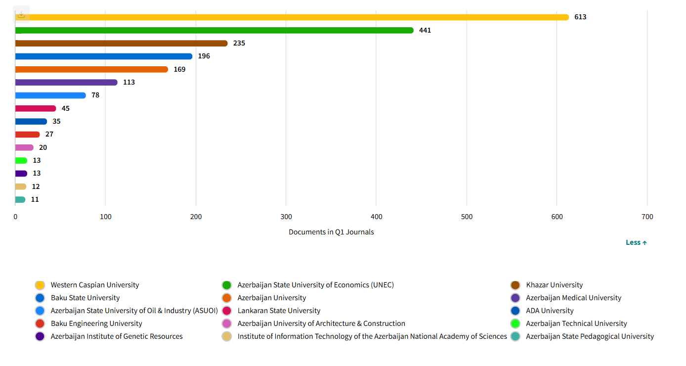
Task: Click Azerbaijan University legend label
Action: pyautogui.click(x=271, y=298)
